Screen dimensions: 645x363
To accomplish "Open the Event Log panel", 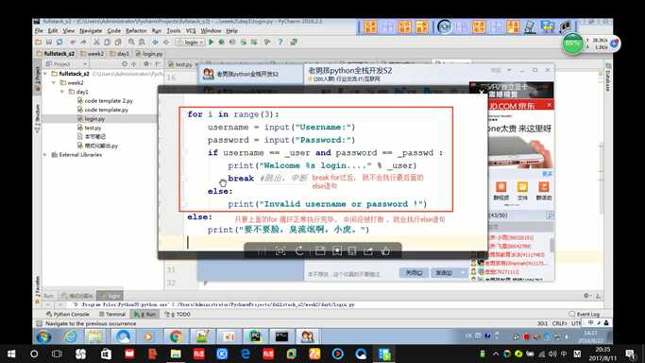I will tap(585, 314).
